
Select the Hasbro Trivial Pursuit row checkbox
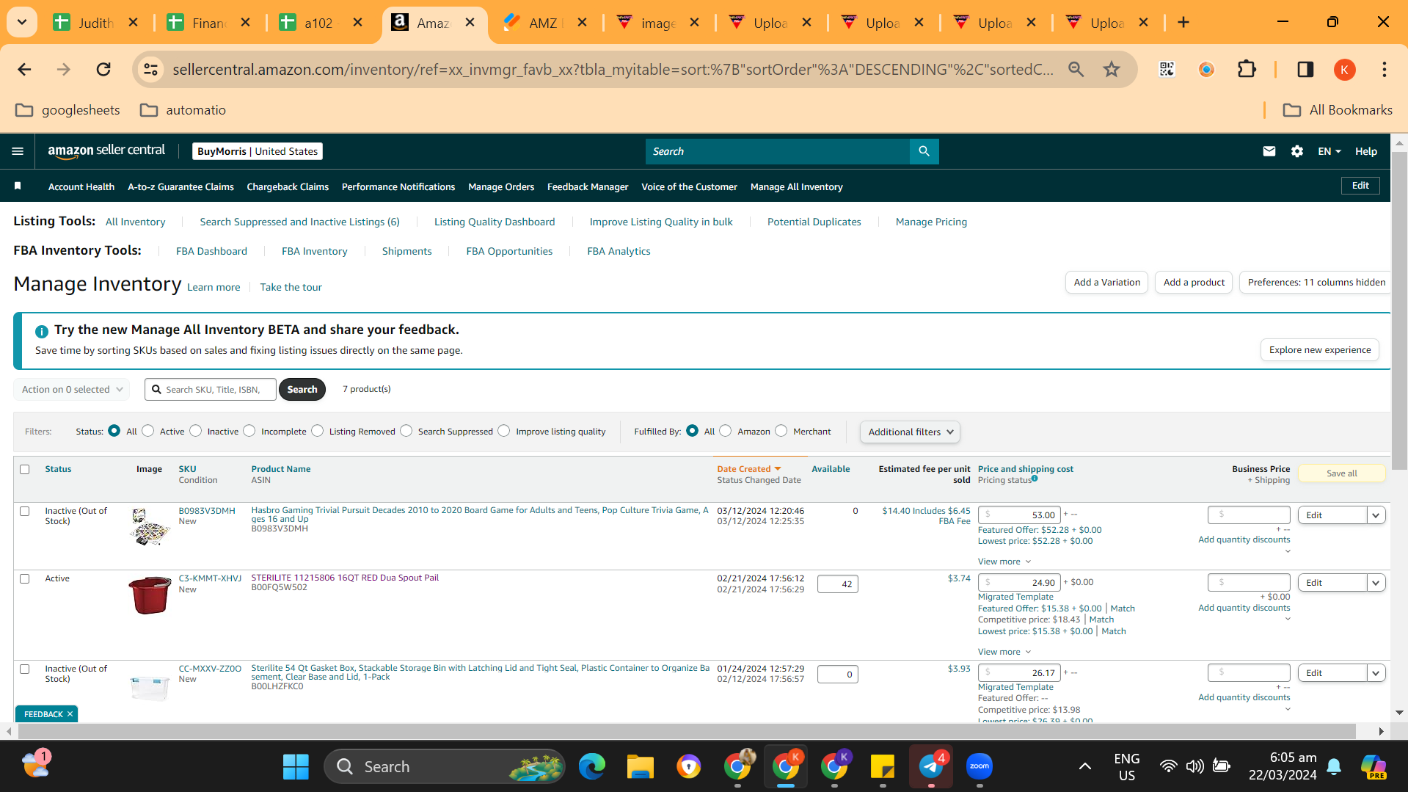[25, 512]
